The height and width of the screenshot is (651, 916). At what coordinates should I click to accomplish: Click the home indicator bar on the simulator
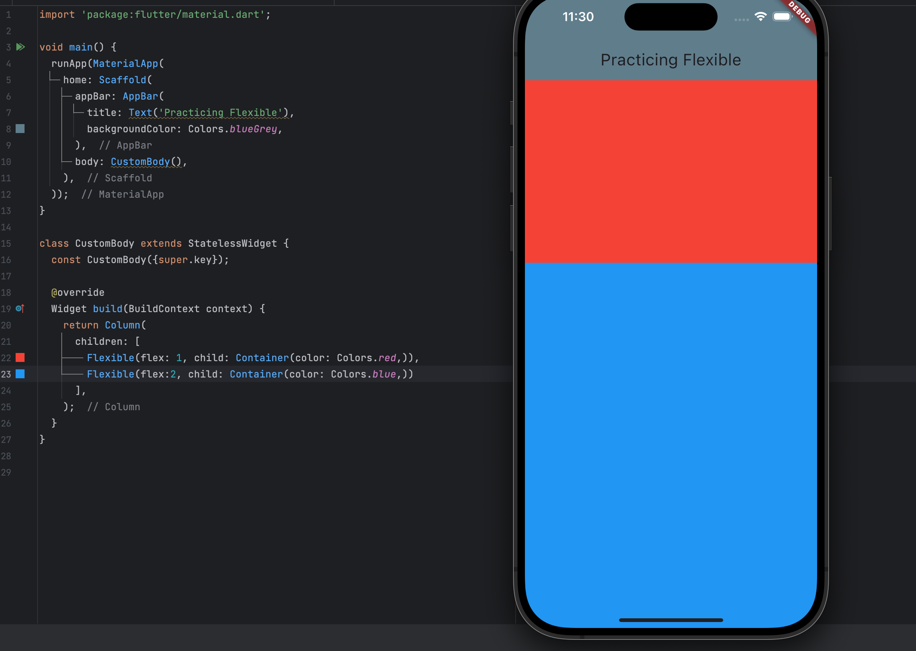point(671,620)
